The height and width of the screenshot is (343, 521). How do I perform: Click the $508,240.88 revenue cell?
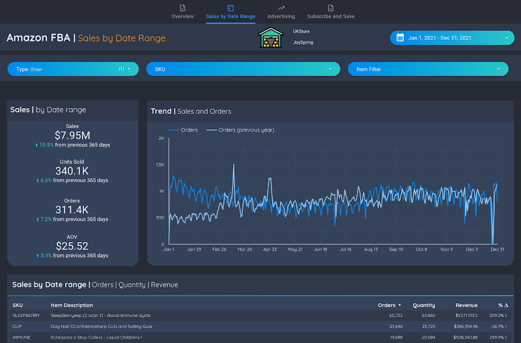(465, 337)
